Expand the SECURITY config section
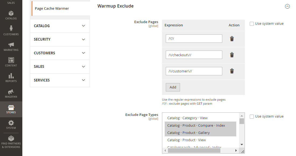The image size is (296, 156). pyautogui.click(x=60, y=40)
